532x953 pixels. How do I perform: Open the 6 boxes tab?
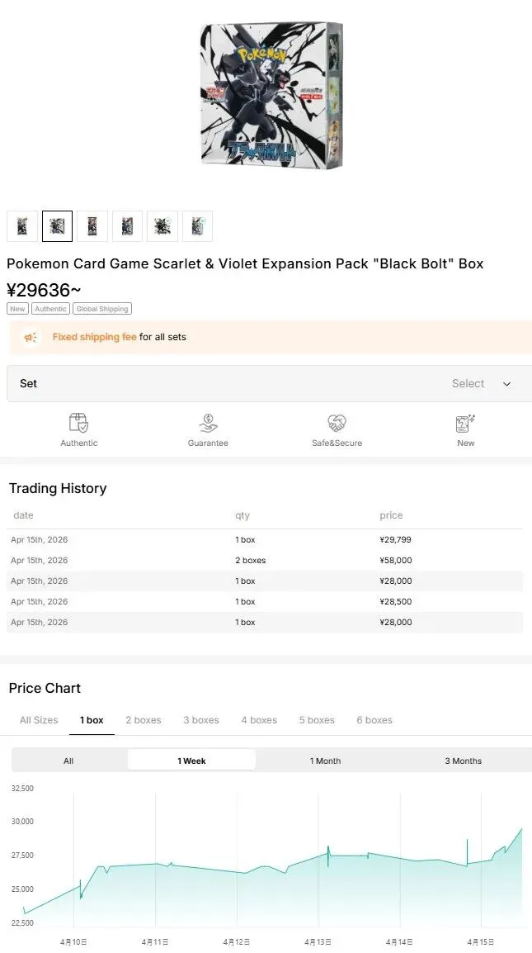click(374, 720)
